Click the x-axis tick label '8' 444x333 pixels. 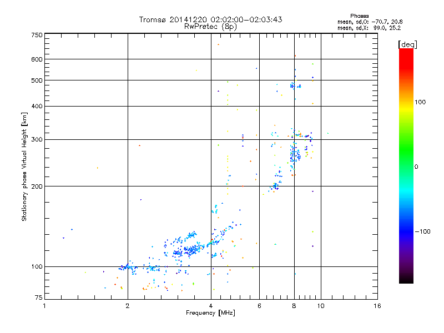tap(294, 306)
